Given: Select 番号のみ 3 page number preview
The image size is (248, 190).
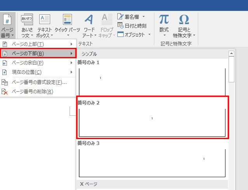Looking at the screenshot, I should click(152, 159).
